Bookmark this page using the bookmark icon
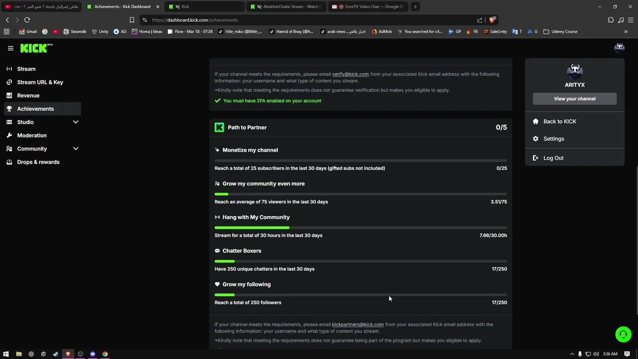The image size is (638, 359). click(x=132, y=20)
